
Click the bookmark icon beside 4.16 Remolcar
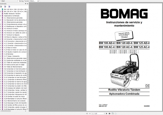pos(2,54)
